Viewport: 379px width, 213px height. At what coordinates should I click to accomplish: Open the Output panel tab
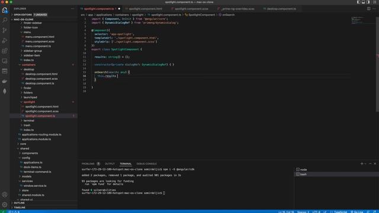tap(110, 164)
